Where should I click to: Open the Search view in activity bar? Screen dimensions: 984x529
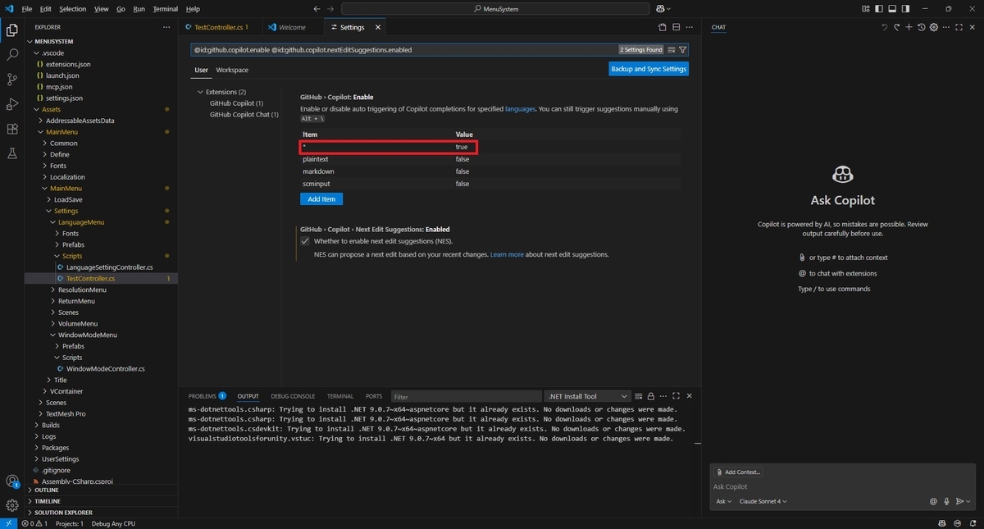[12, 55]
